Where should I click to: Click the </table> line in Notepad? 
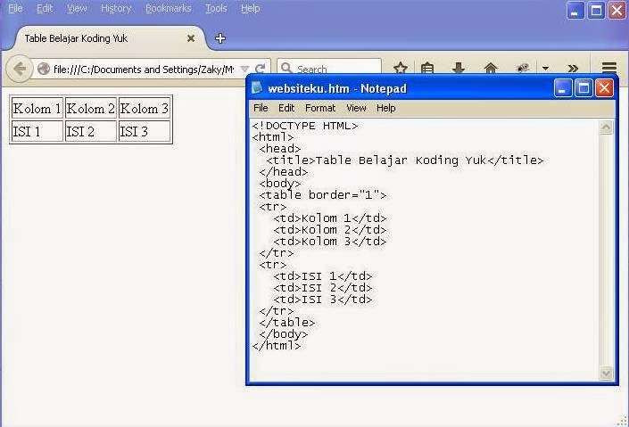click(287, 323)
